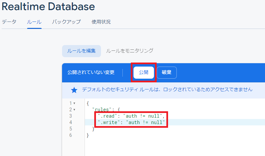
Task: Click the 公開されていない変更 label
Action: [x=91, y=73]
